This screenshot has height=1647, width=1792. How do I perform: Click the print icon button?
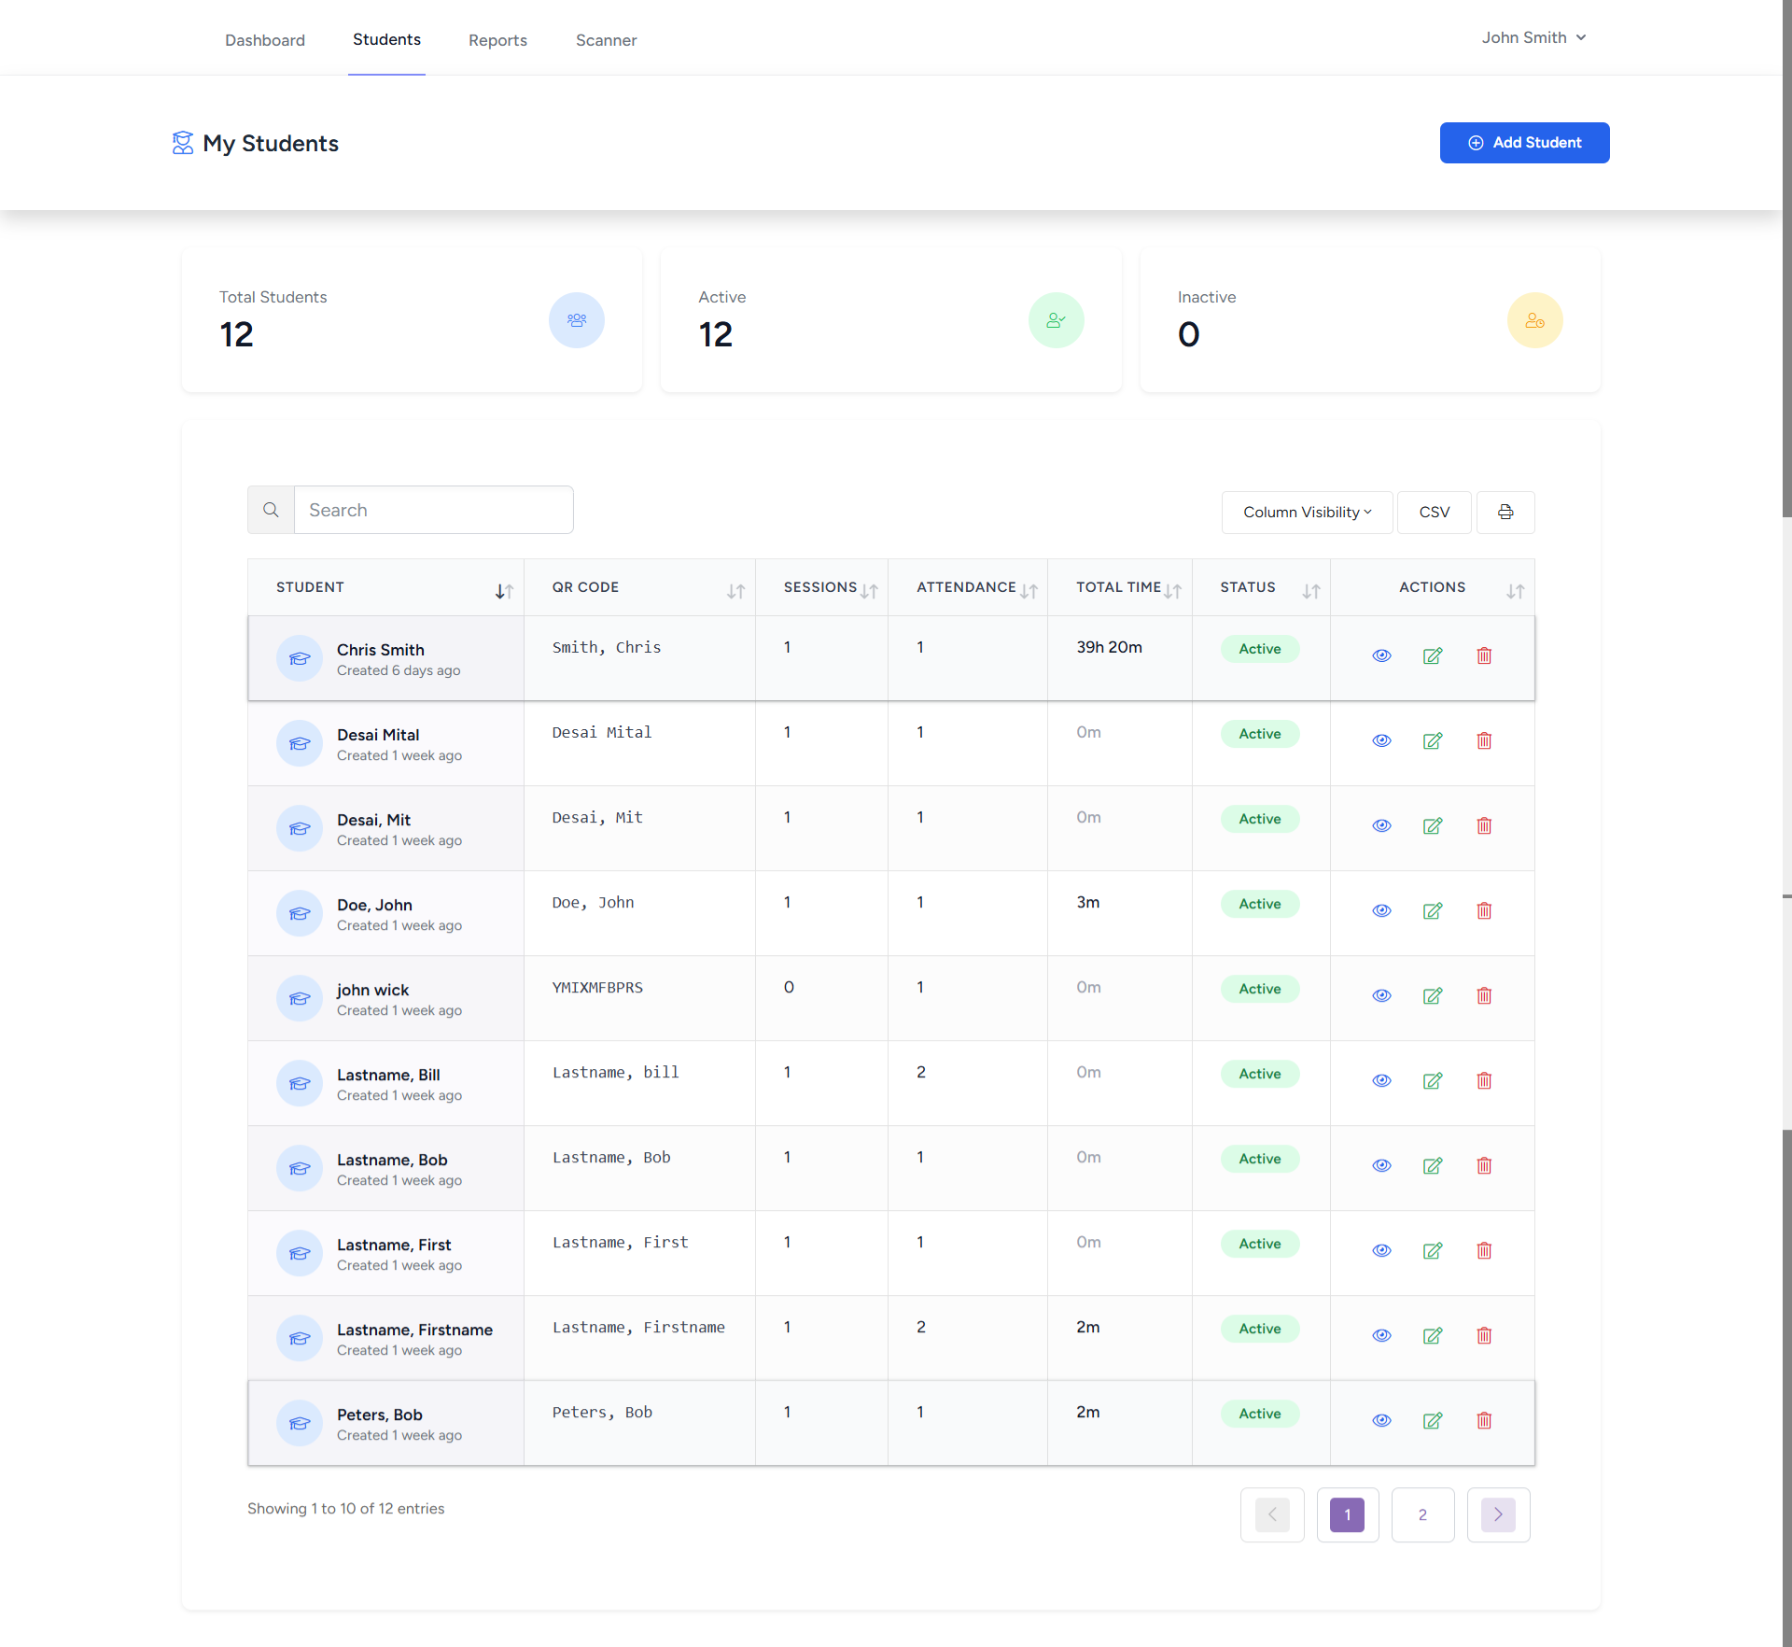[1505, 513]
